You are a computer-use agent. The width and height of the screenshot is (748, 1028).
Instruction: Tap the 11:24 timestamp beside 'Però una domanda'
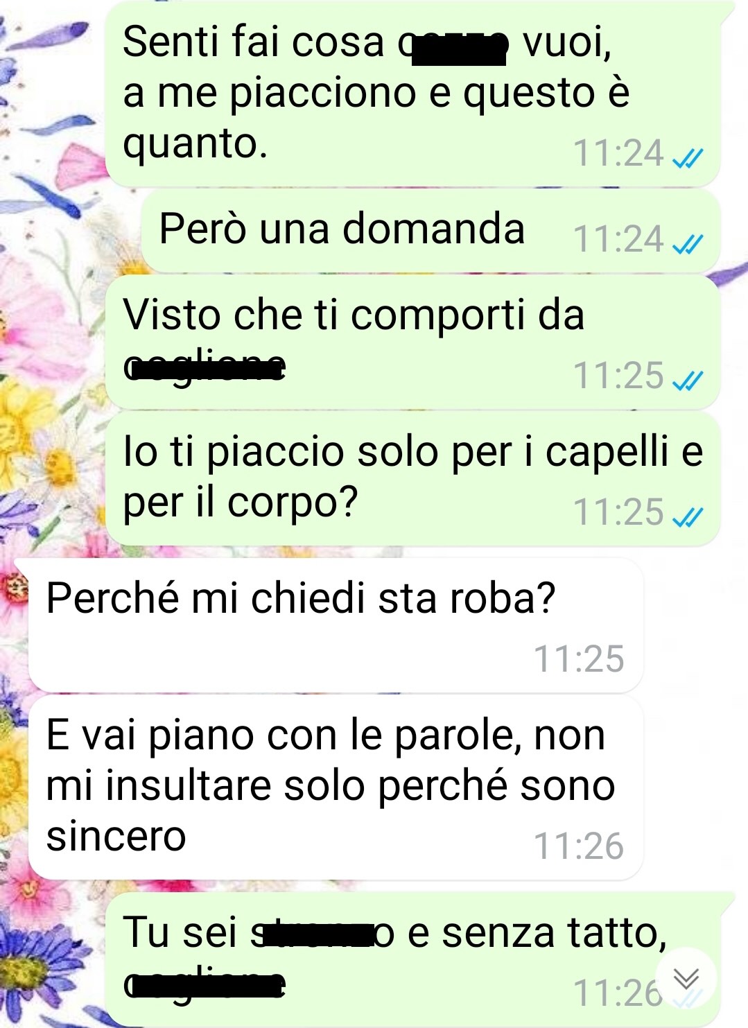tap(618, 239)
